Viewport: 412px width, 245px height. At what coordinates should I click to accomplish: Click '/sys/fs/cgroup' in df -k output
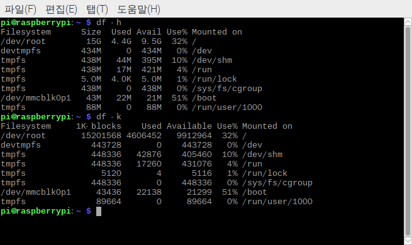click(x=277, y=183)
